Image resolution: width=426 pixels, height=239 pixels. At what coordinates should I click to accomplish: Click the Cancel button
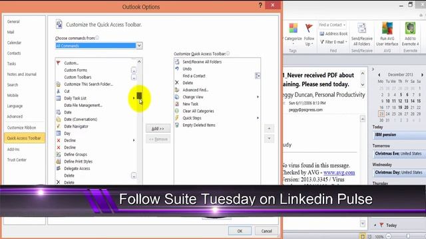point(266,231)
